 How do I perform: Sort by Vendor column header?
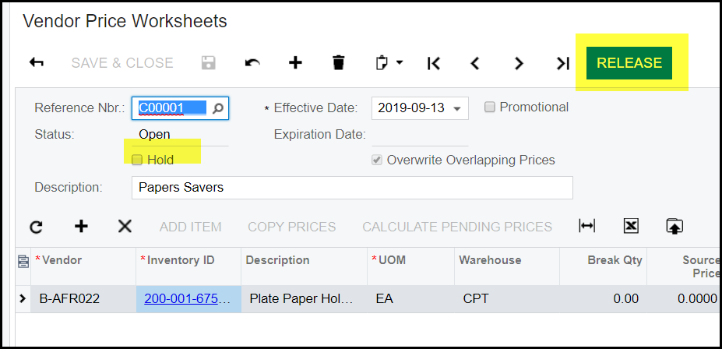click(x=62, y=260)
